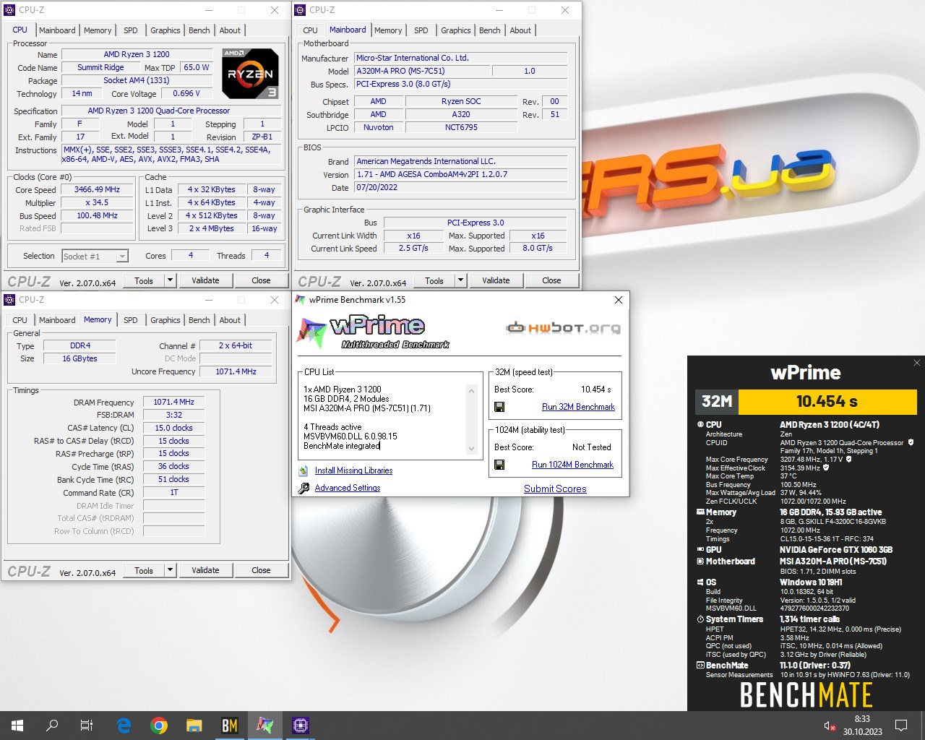This screenshot has width=925, height=740.
Task: Expand the Tools dropdown arrow in the CPU window
Action: coord(170,280)
